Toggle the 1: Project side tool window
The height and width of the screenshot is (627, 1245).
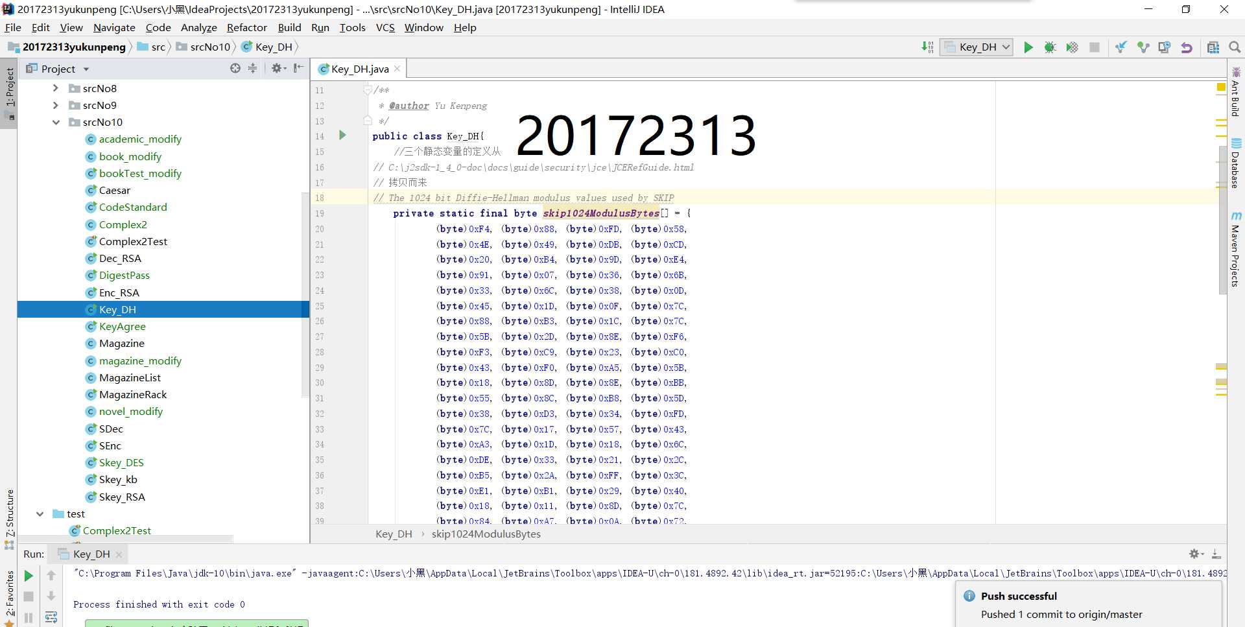[9, 94]
